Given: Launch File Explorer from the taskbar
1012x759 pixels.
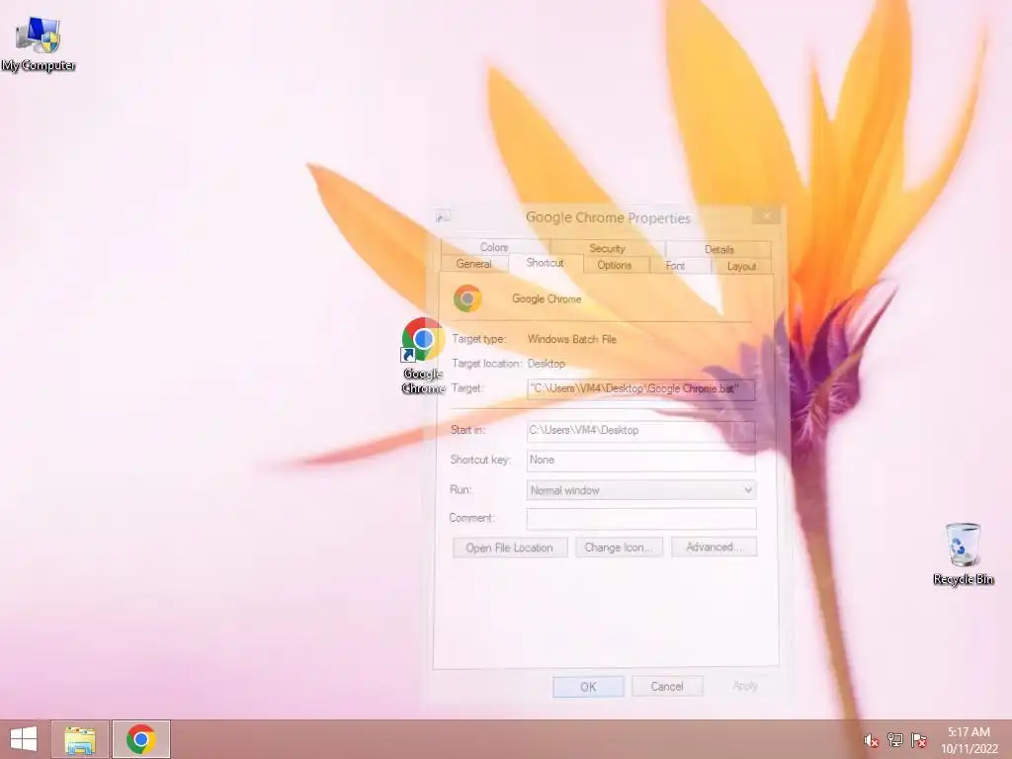Looking at the screenshot, I should pyautogui.click(x=80, y=739).
